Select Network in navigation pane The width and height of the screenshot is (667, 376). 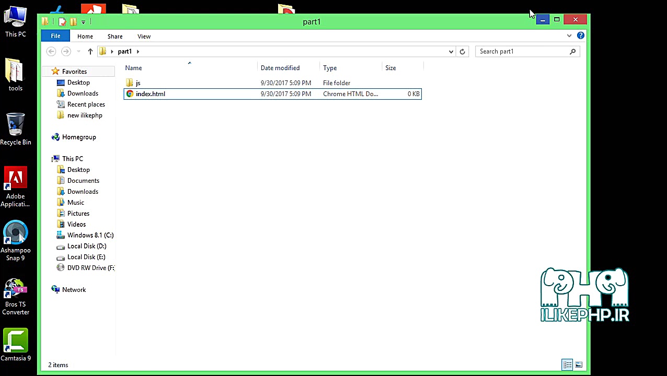(x=74, y=290)
